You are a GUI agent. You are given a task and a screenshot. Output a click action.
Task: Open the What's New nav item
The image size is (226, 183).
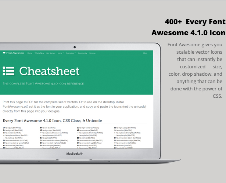coord(39,53)
